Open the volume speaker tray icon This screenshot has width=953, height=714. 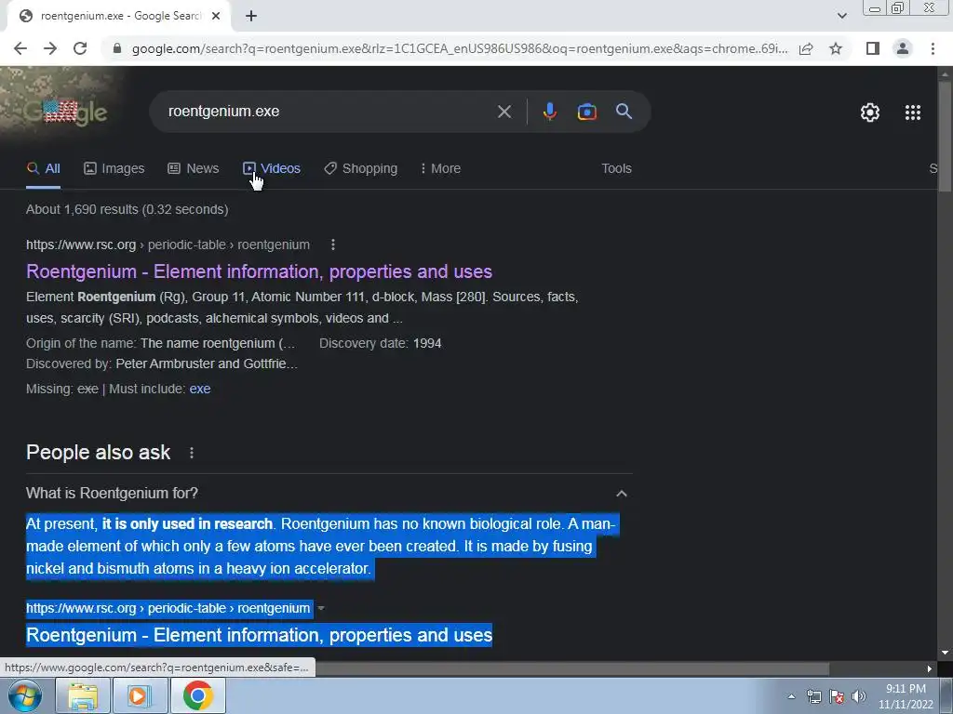tap(859, 696)
